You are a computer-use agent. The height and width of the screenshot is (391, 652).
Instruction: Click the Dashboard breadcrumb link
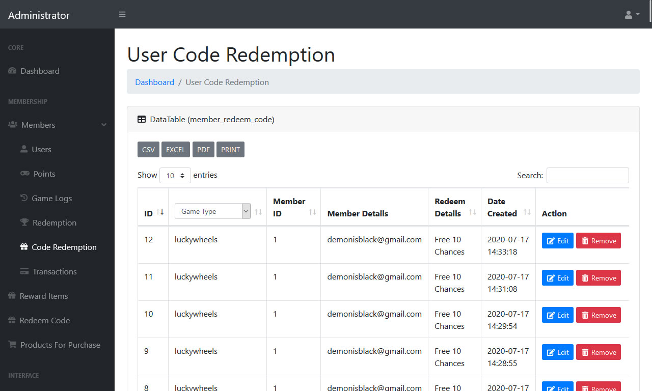(x=154, y=82)
